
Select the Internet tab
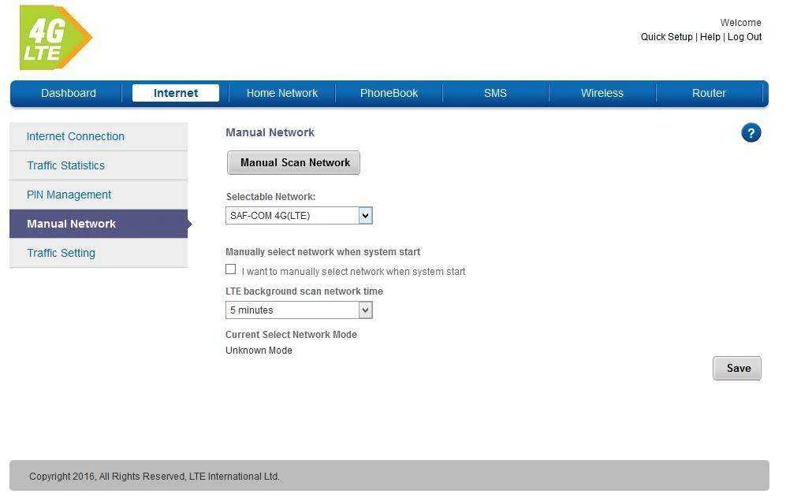coord(176,93)
